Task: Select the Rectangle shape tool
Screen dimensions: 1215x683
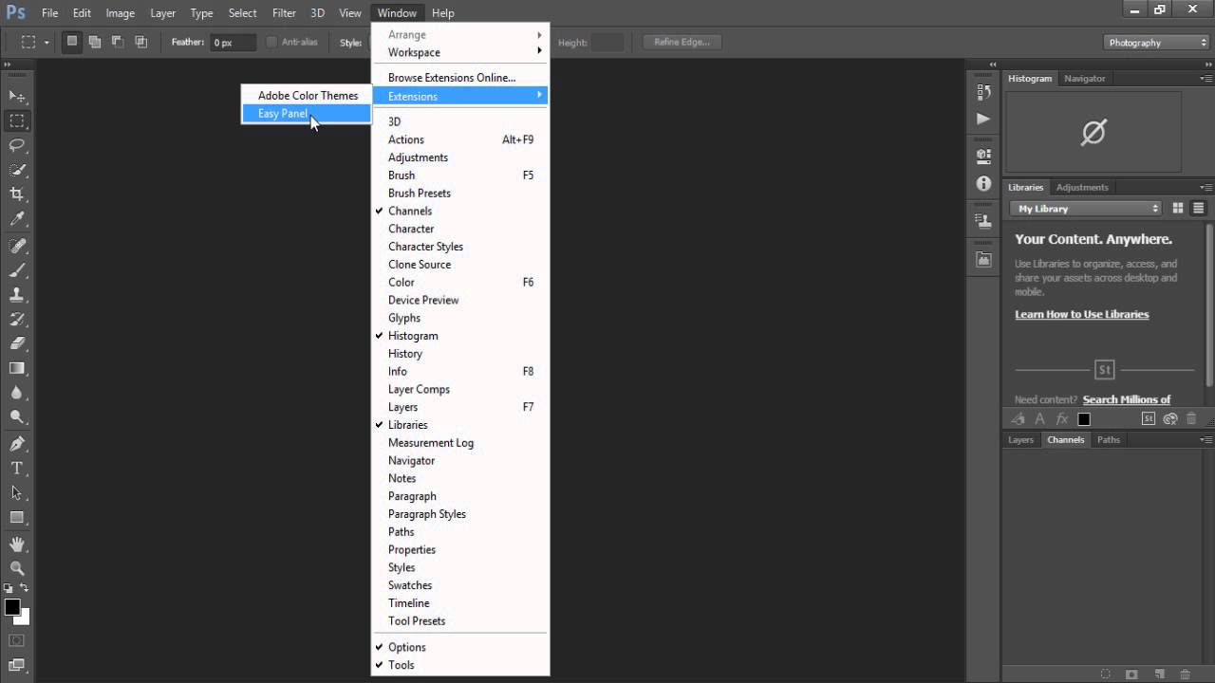Action: [17, 518]
